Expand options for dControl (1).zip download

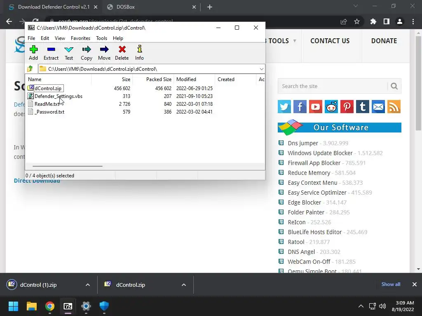coord(88,285)
